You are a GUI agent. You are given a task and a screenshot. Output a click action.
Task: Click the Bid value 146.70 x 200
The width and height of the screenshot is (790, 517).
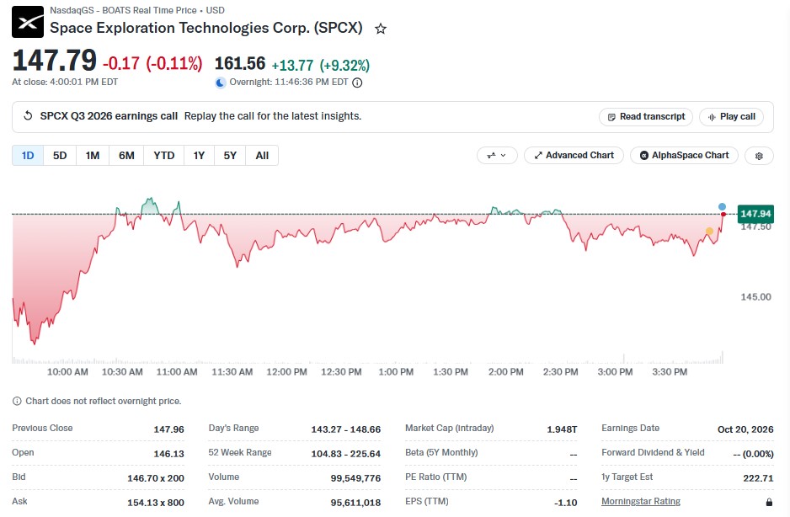click(156, 478)
